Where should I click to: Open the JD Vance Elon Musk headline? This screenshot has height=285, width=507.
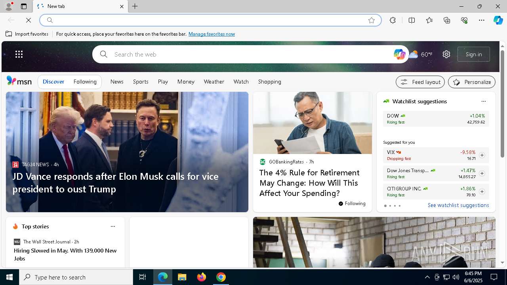coord(115,182)
